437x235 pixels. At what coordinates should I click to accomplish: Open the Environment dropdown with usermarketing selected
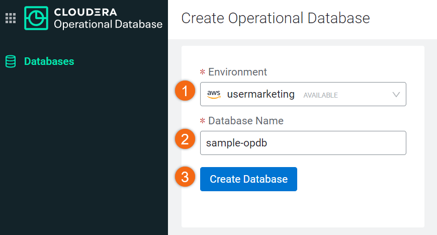tap(303, 94)
